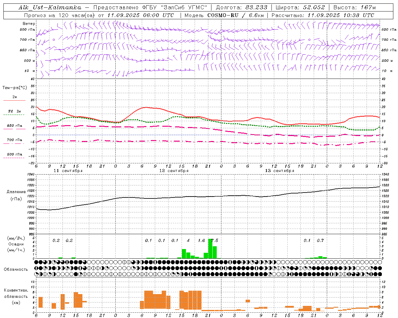Click '700 гПа' in the temperature legend

coord(15,140)
